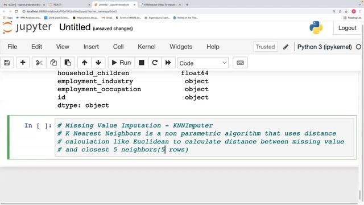
Task: Open the Apps bookmarks shortcut
Action: point(8,18)
